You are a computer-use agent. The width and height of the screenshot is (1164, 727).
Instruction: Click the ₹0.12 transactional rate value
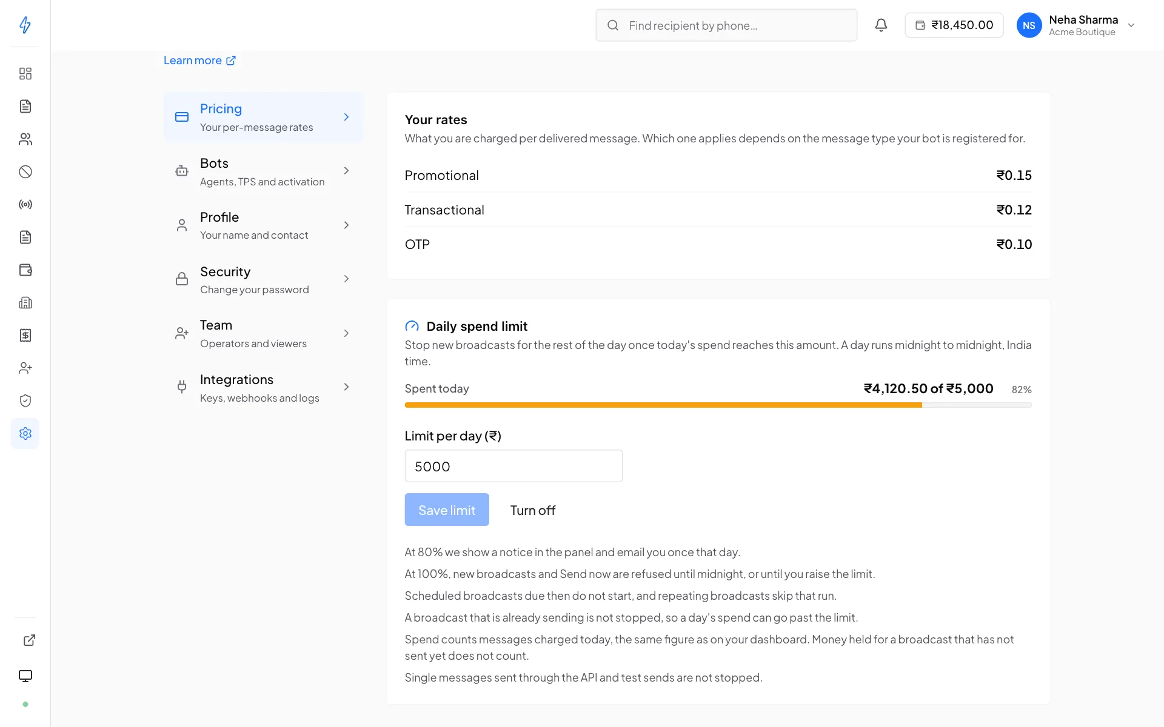(1014, 210)
